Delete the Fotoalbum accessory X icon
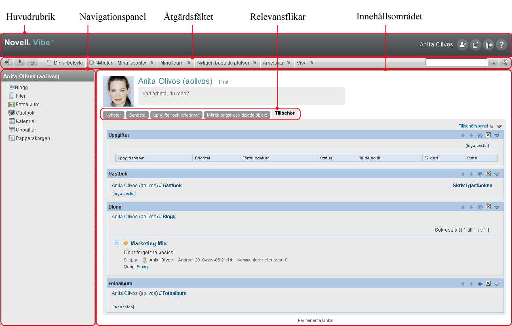This screenshot has height=326, width=512. tap(488, 284)
